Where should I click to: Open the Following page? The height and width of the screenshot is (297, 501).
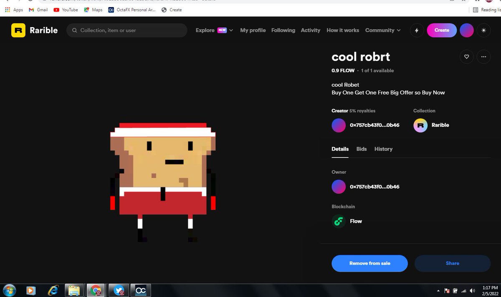283,30
